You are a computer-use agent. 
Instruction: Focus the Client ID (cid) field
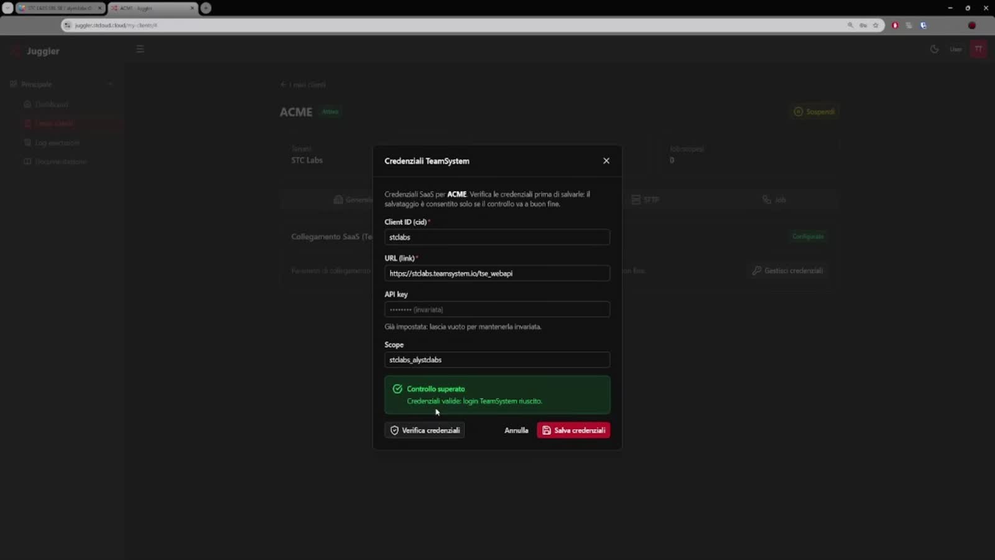click(x=497, y=237)
